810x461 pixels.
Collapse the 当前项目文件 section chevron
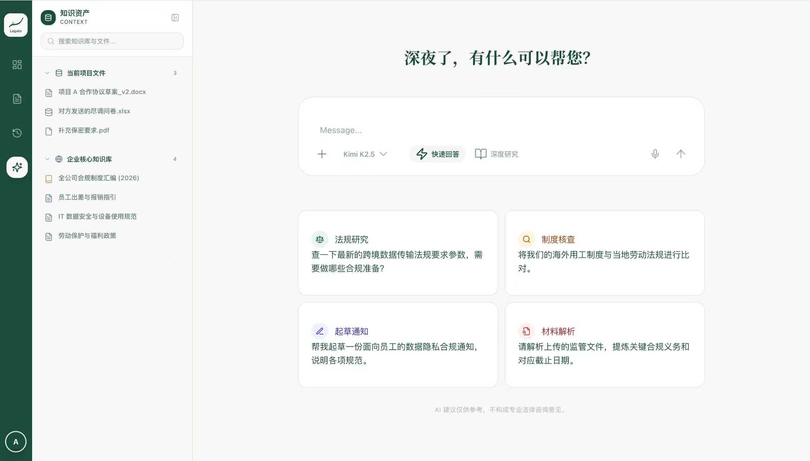click(x=47, y=73)
